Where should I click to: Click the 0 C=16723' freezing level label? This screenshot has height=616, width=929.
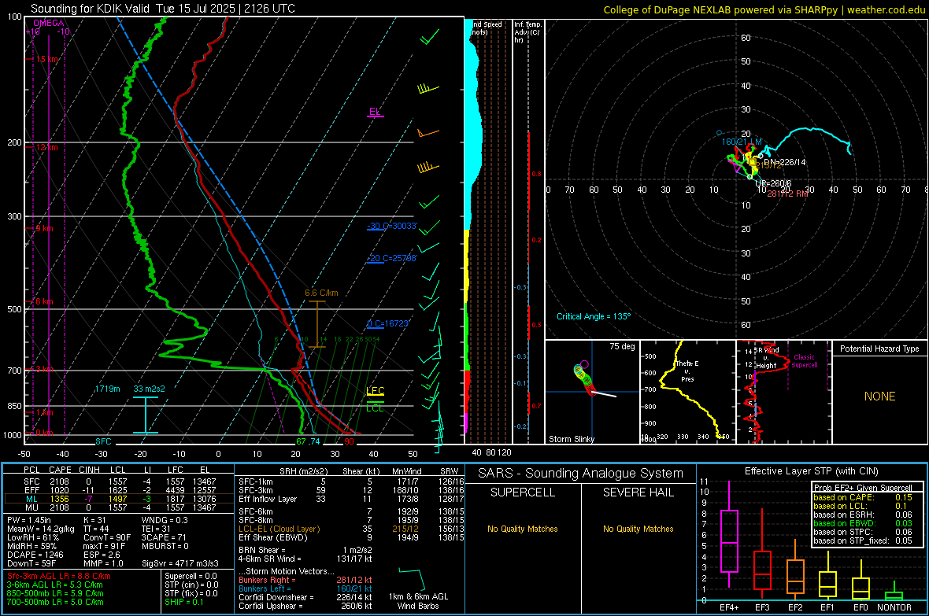pyautogui.click(x=388, y=323)
